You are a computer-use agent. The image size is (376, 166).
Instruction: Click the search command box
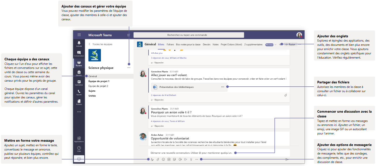(189, 35)
